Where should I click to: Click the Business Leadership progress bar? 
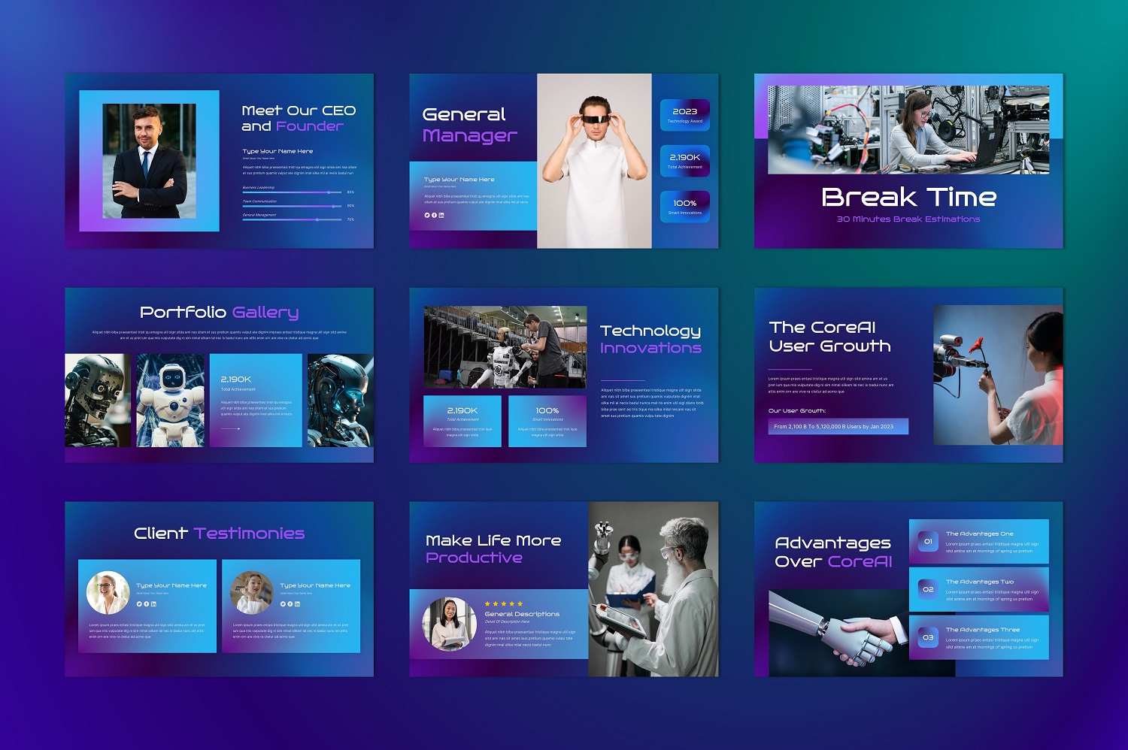[292, 192]
